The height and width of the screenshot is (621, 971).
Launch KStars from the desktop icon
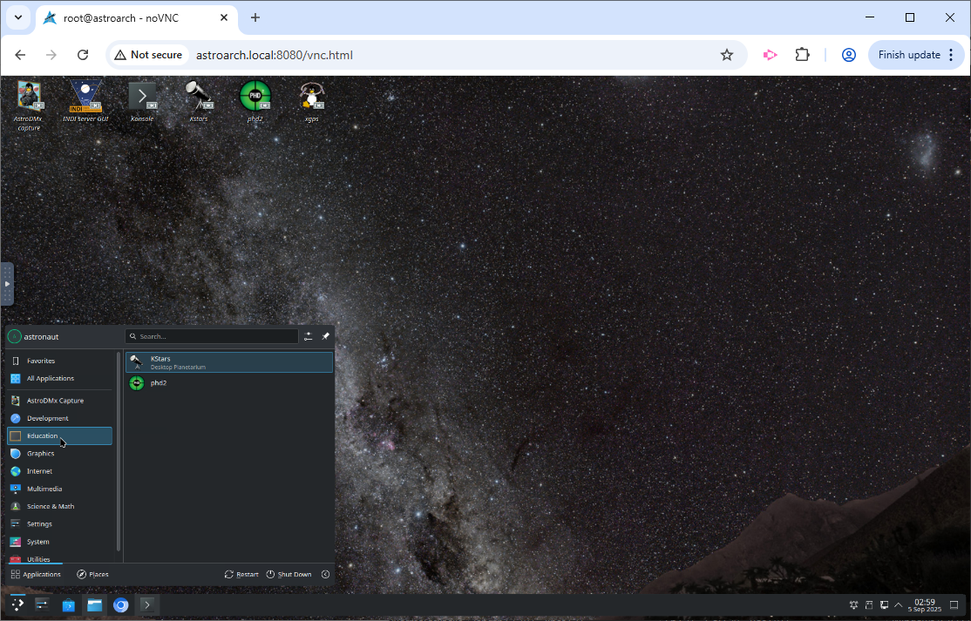click(x=198, y=101)
